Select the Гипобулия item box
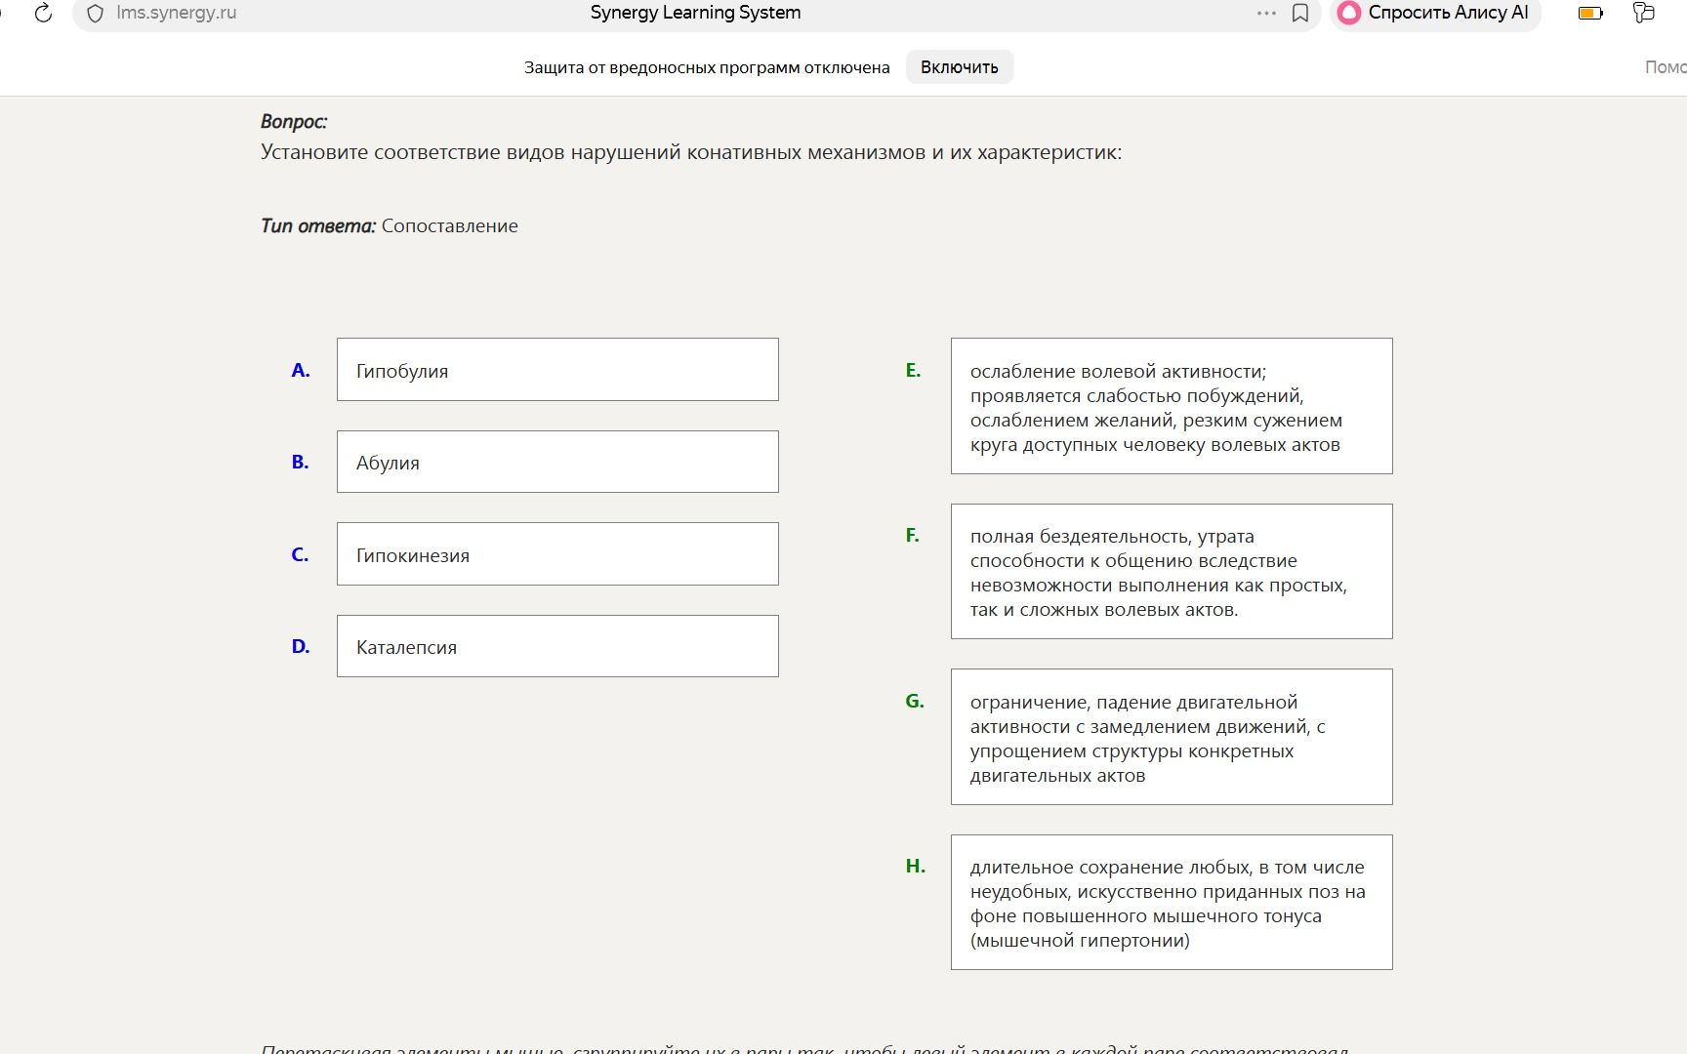 (557, 369)
